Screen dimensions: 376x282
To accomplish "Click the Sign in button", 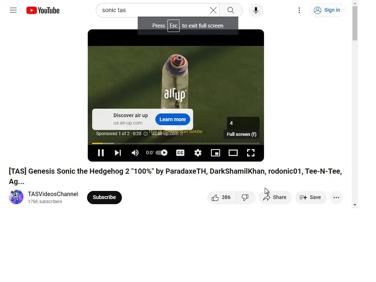I will click(328, 10).
